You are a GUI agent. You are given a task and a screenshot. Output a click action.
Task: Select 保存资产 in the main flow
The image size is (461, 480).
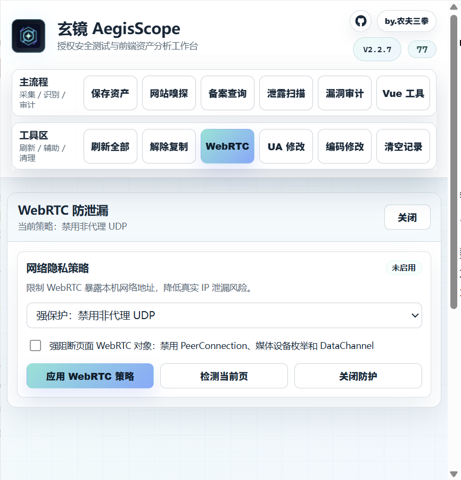[x=110, y=93]
